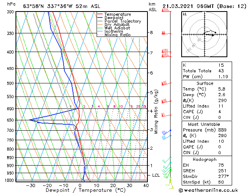Image resolution: width=250 pixels, height=193 pixels.
Task: Click the yellow wind barb at the surface
Action: [171, 183]
